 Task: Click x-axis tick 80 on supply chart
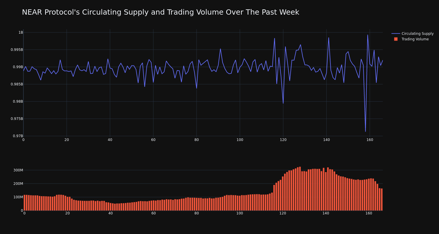[x=197, y=140]
